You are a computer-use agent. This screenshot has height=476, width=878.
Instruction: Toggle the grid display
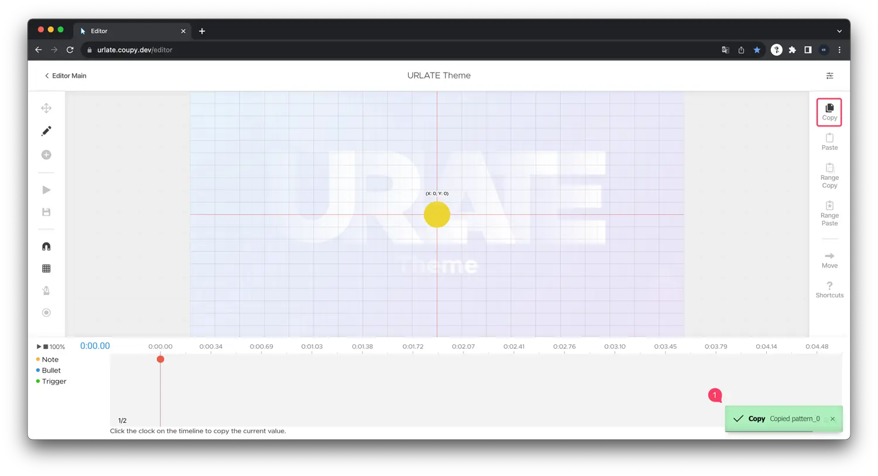[x=46, y=269]
